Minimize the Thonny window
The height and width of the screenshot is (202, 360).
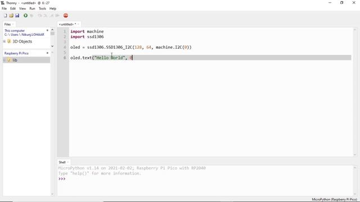click(x=330, y=3)
